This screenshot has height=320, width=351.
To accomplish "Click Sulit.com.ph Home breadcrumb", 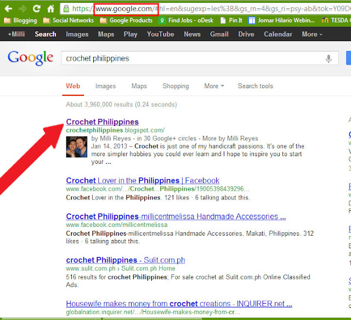I will click(x=148, y=268).
